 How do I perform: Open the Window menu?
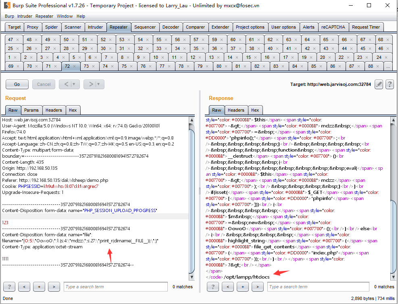click(x=65, y=16)
